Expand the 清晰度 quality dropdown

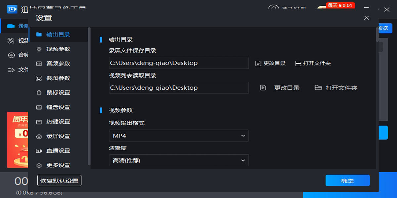coord(179,161)
